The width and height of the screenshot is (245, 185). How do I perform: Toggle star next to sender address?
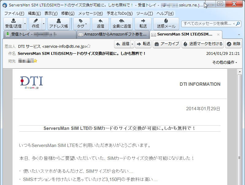89,46
